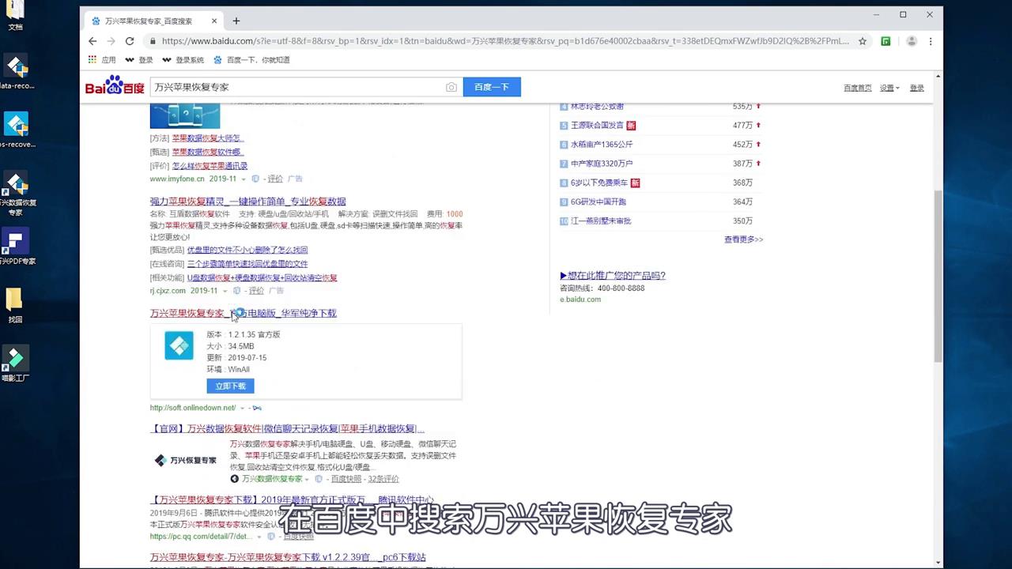Open the 文档 desktop icon

(15, 17)
